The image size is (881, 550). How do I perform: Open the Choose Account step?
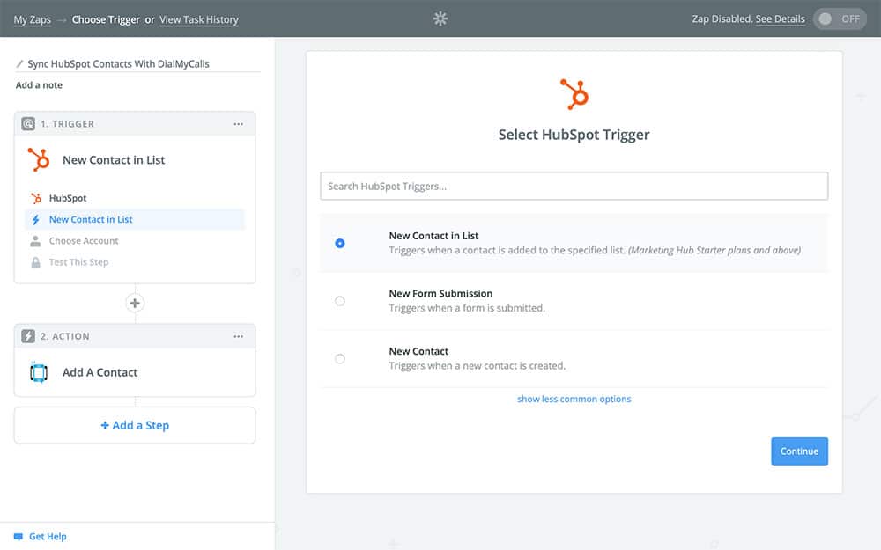[x=84, y=241]
